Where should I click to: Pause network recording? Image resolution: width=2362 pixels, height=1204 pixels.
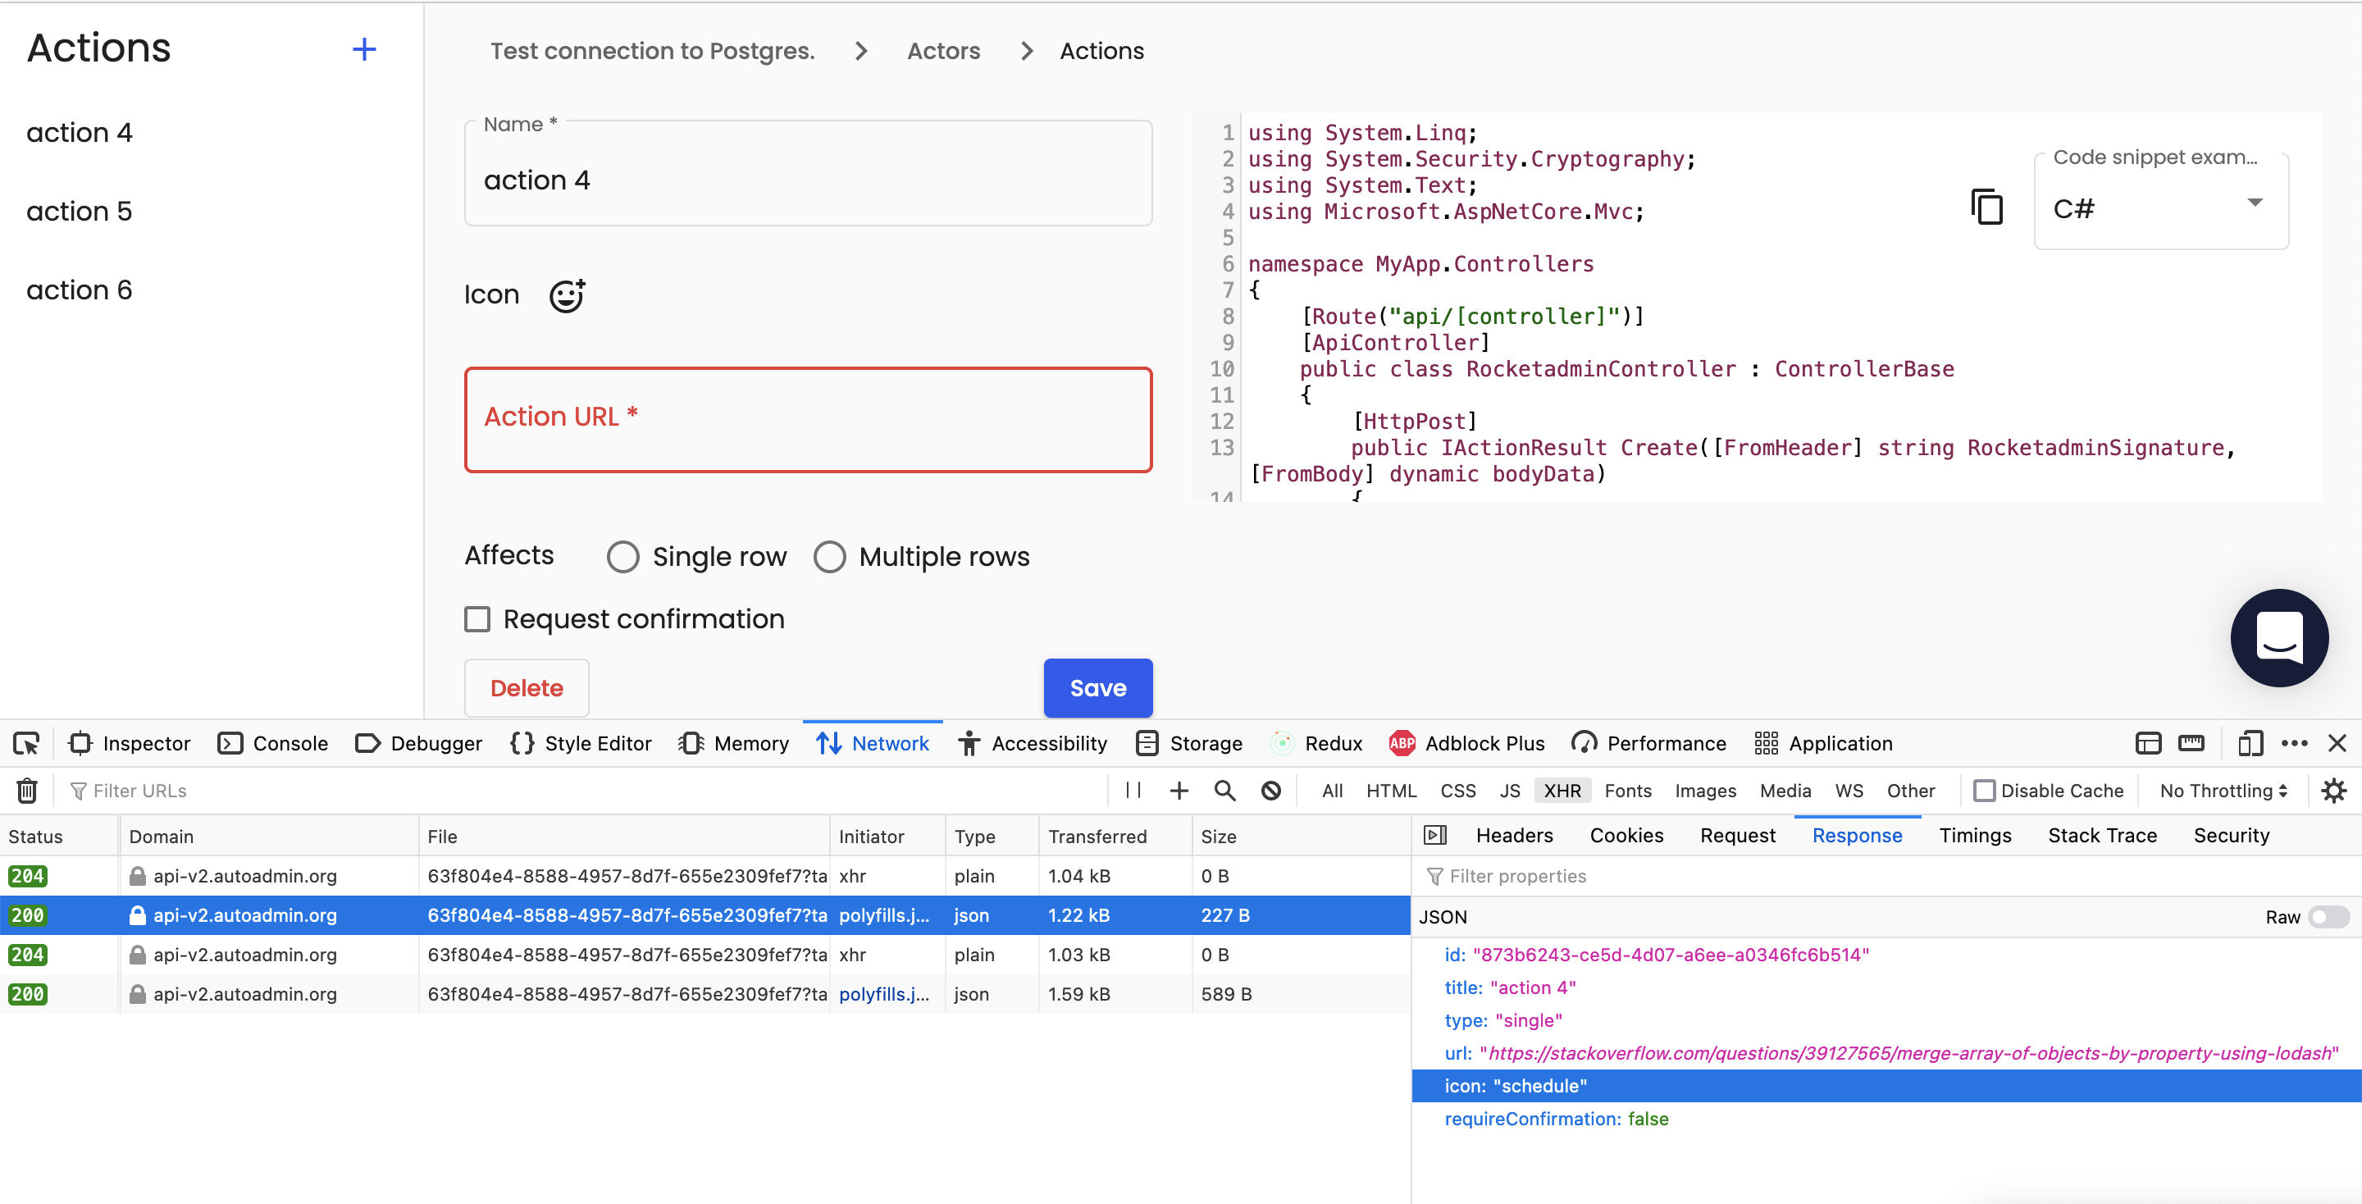[x=1133, y=791]
